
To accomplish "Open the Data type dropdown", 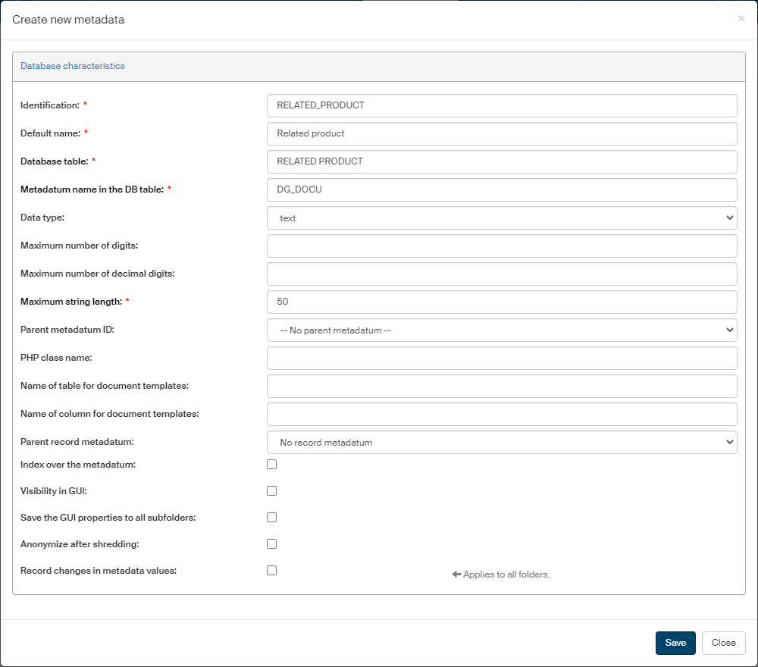I will (x=502, y=218).
